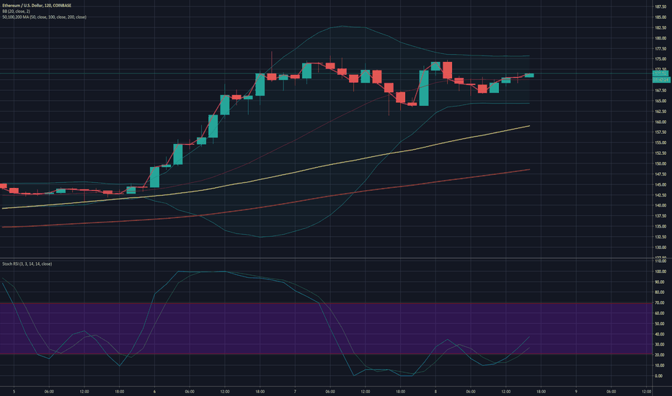The height and width of the screenshot is (396, 672).
Task: Click date label "8" on the time axis
Action: tap(436, 392)
